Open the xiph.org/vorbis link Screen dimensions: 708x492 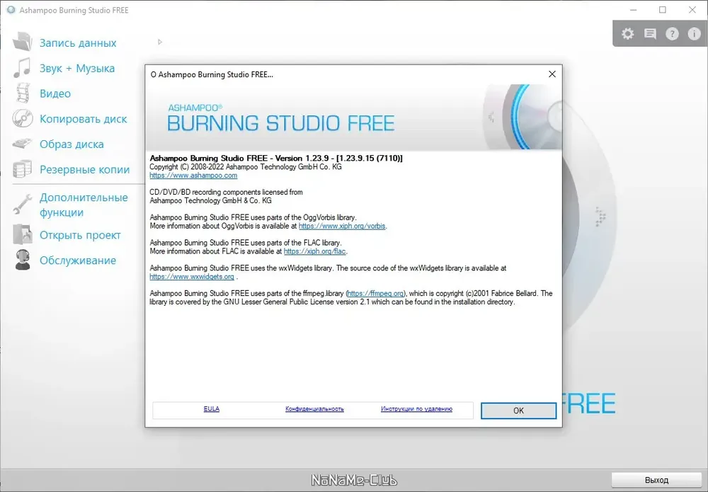point(342,226)
